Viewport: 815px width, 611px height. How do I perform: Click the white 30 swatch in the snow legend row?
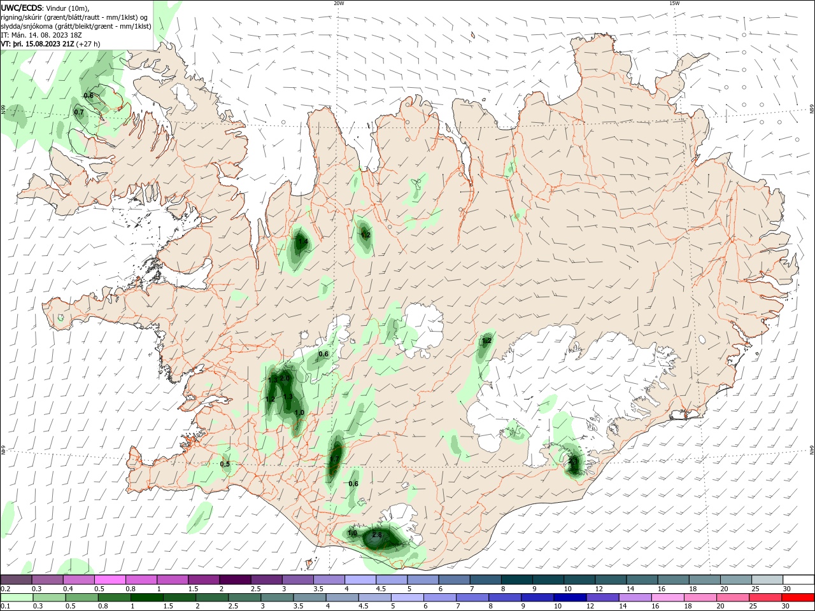click(798, 580)
